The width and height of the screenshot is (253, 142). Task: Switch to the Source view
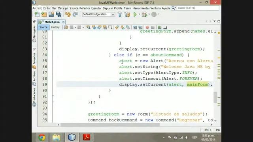click(x=43, y=27)
